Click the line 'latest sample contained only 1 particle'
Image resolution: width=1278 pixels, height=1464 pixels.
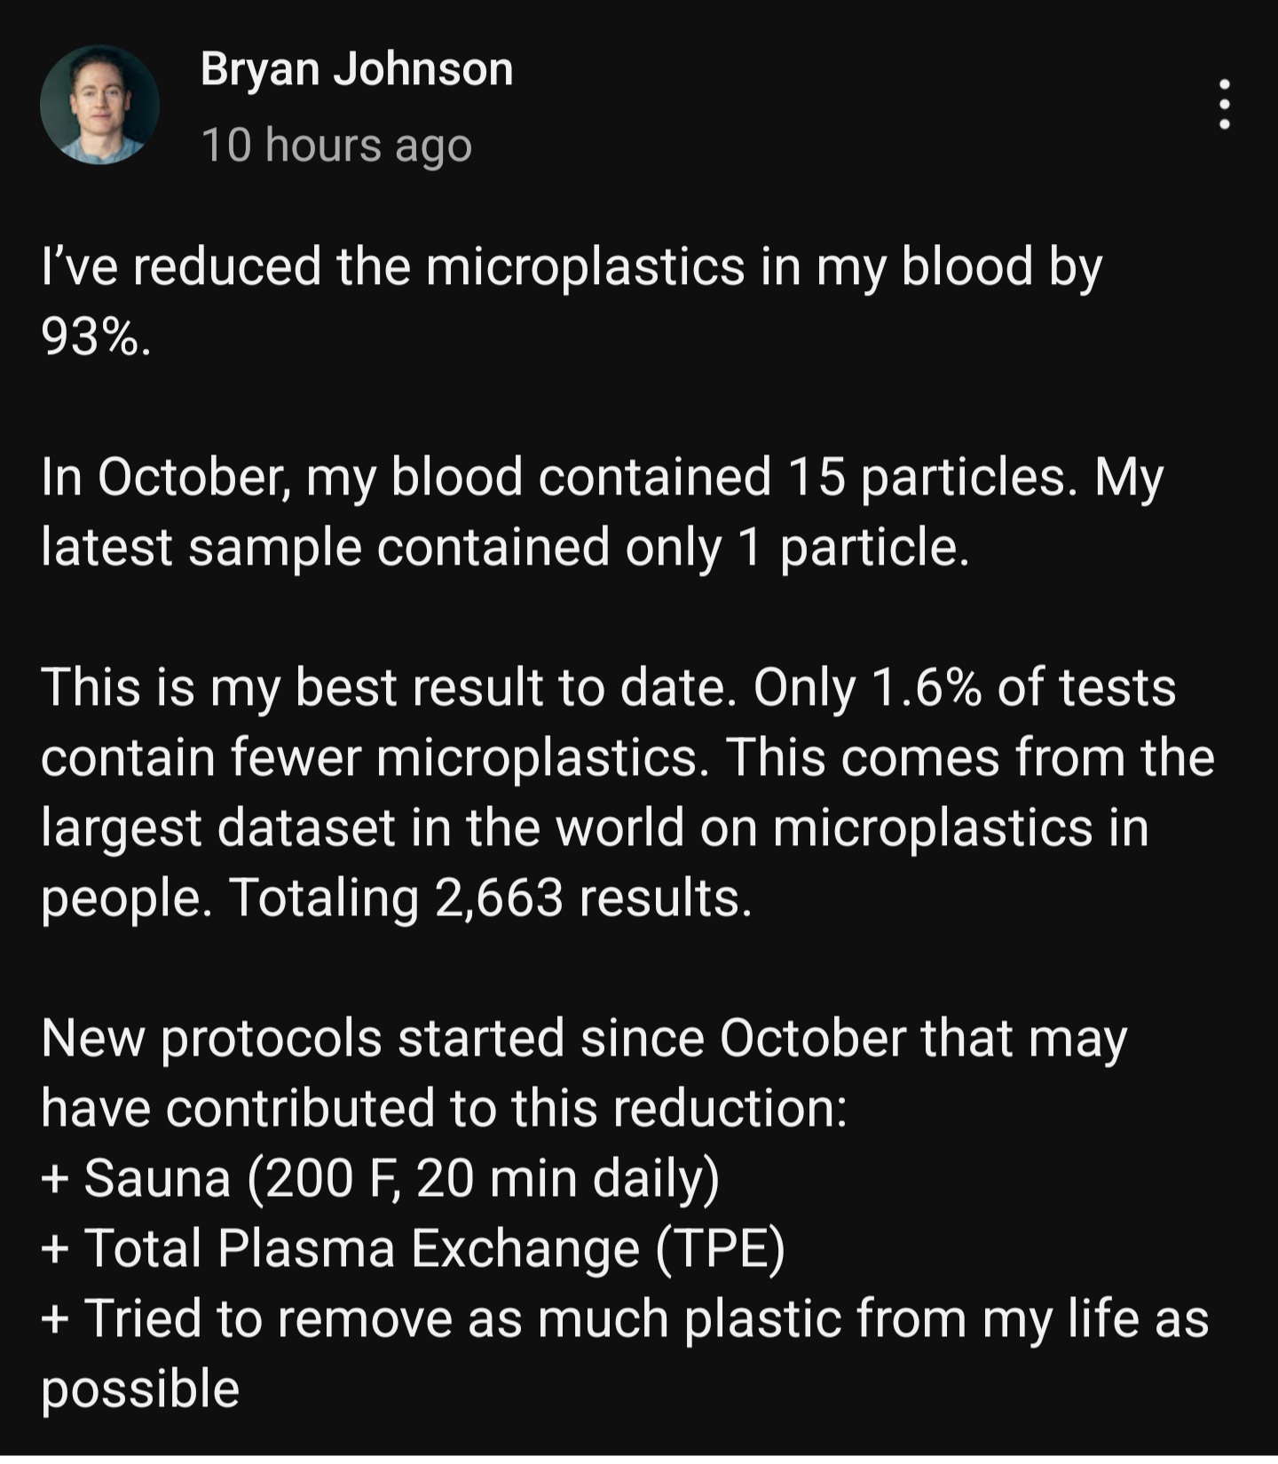tap(505, 548)
